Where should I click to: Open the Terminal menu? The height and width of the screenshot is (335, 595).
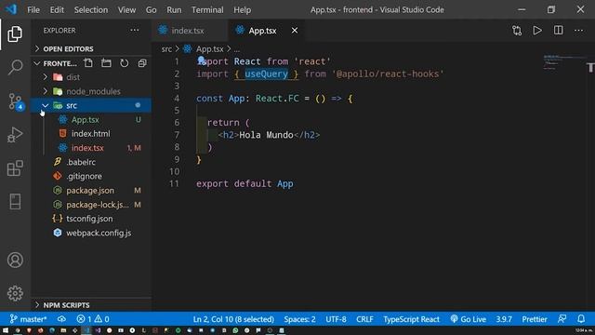point(207,10)
